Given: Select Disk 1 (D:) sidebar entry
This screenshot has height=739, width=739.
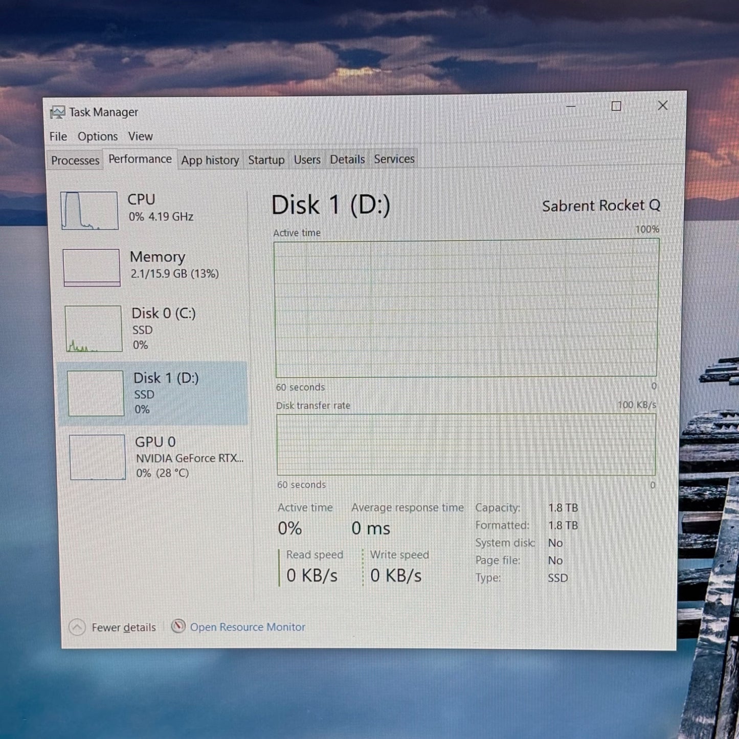Looking at the screenshot, I should [x=153, y=393].
